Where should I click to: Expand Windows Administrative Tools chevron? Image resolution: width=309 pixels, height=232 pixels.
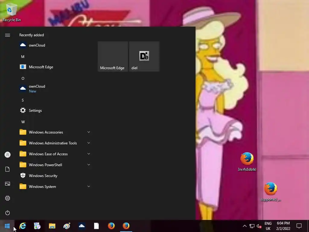89,143
